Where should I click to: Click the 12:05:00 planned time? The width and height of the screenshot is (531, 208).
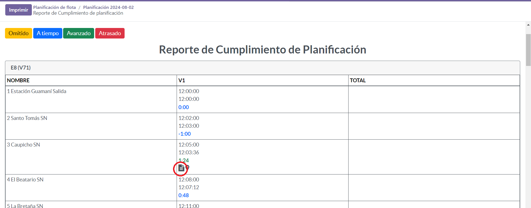189,145
